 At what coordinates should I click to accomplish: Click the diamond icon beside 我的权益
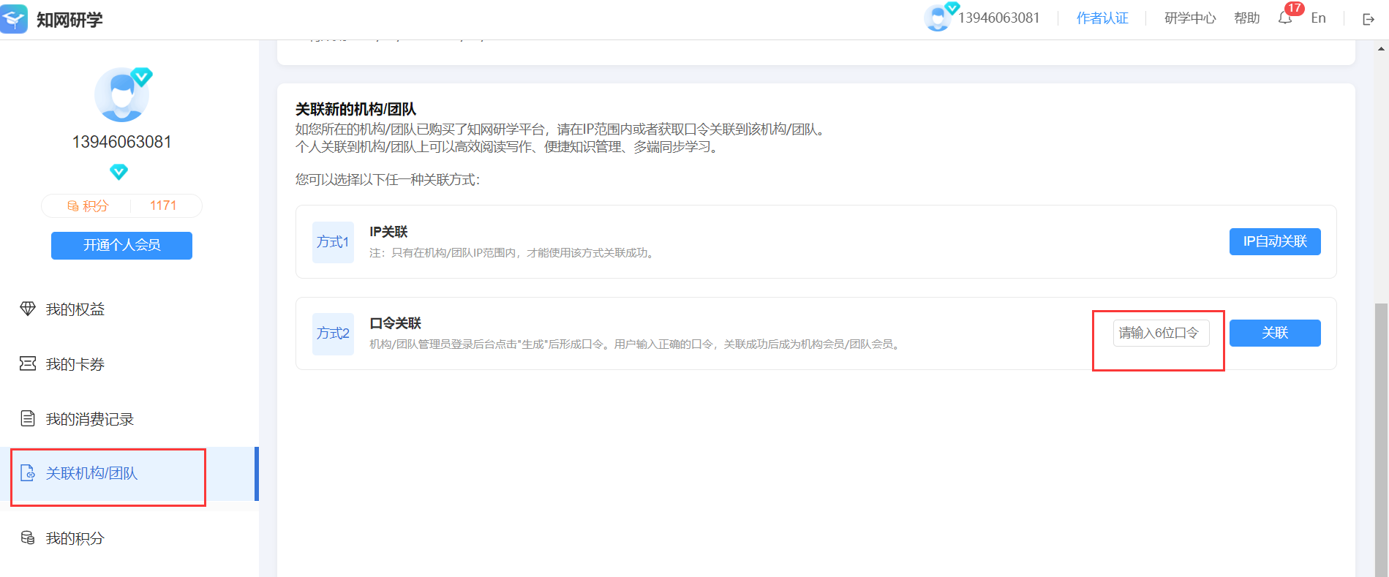28,309
